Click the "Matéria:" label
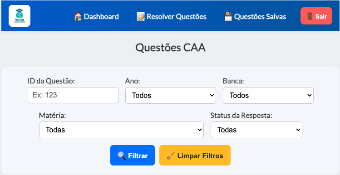 point(53,116)
